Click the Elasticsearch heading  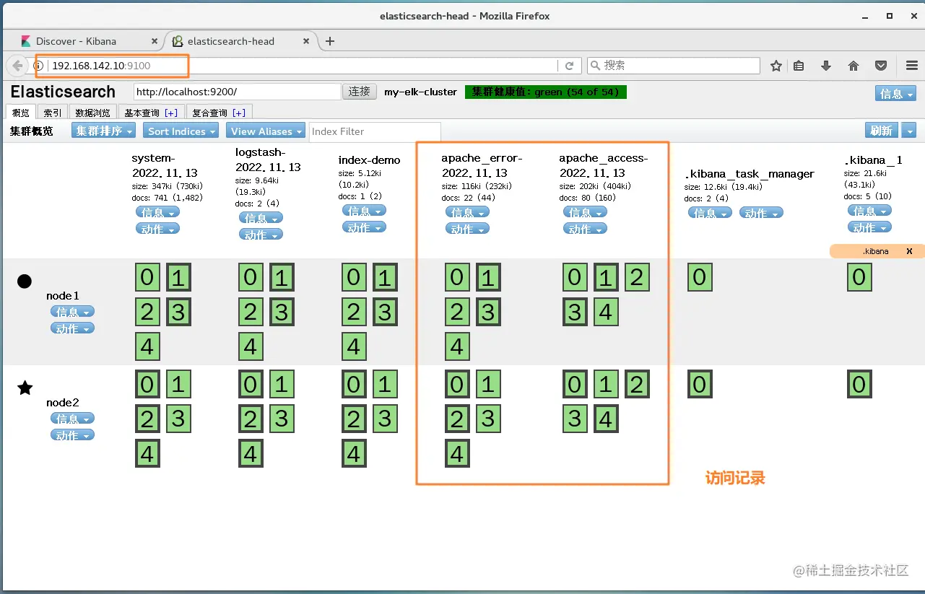coord(63,92)
